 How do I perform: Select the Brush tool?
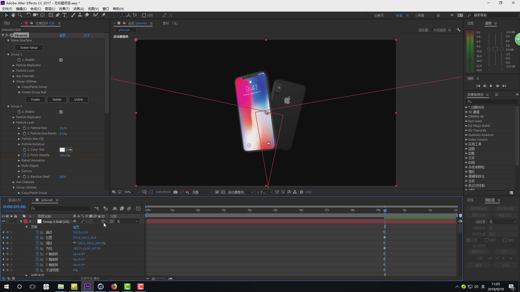click(73, 15)
